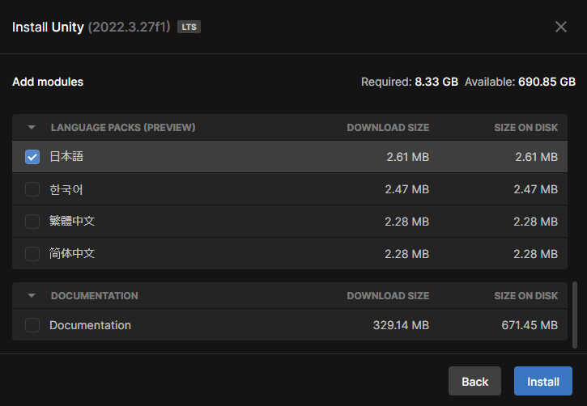The width and height of the screenshot is (587, 406).
Task: Select the 简体中文 language pack checkbox
Action: [32, 254]
